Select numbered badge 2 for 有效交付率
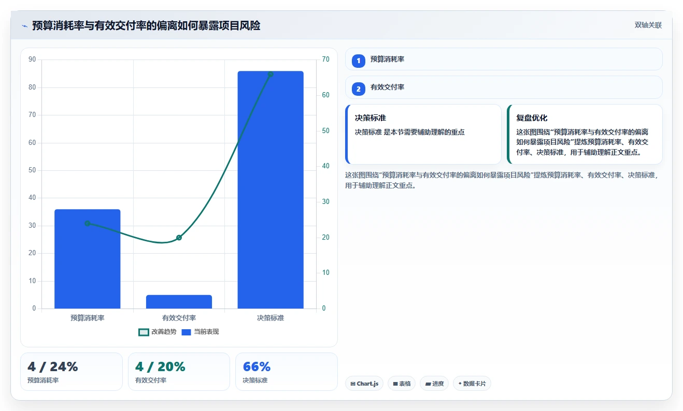 [358, 89]
